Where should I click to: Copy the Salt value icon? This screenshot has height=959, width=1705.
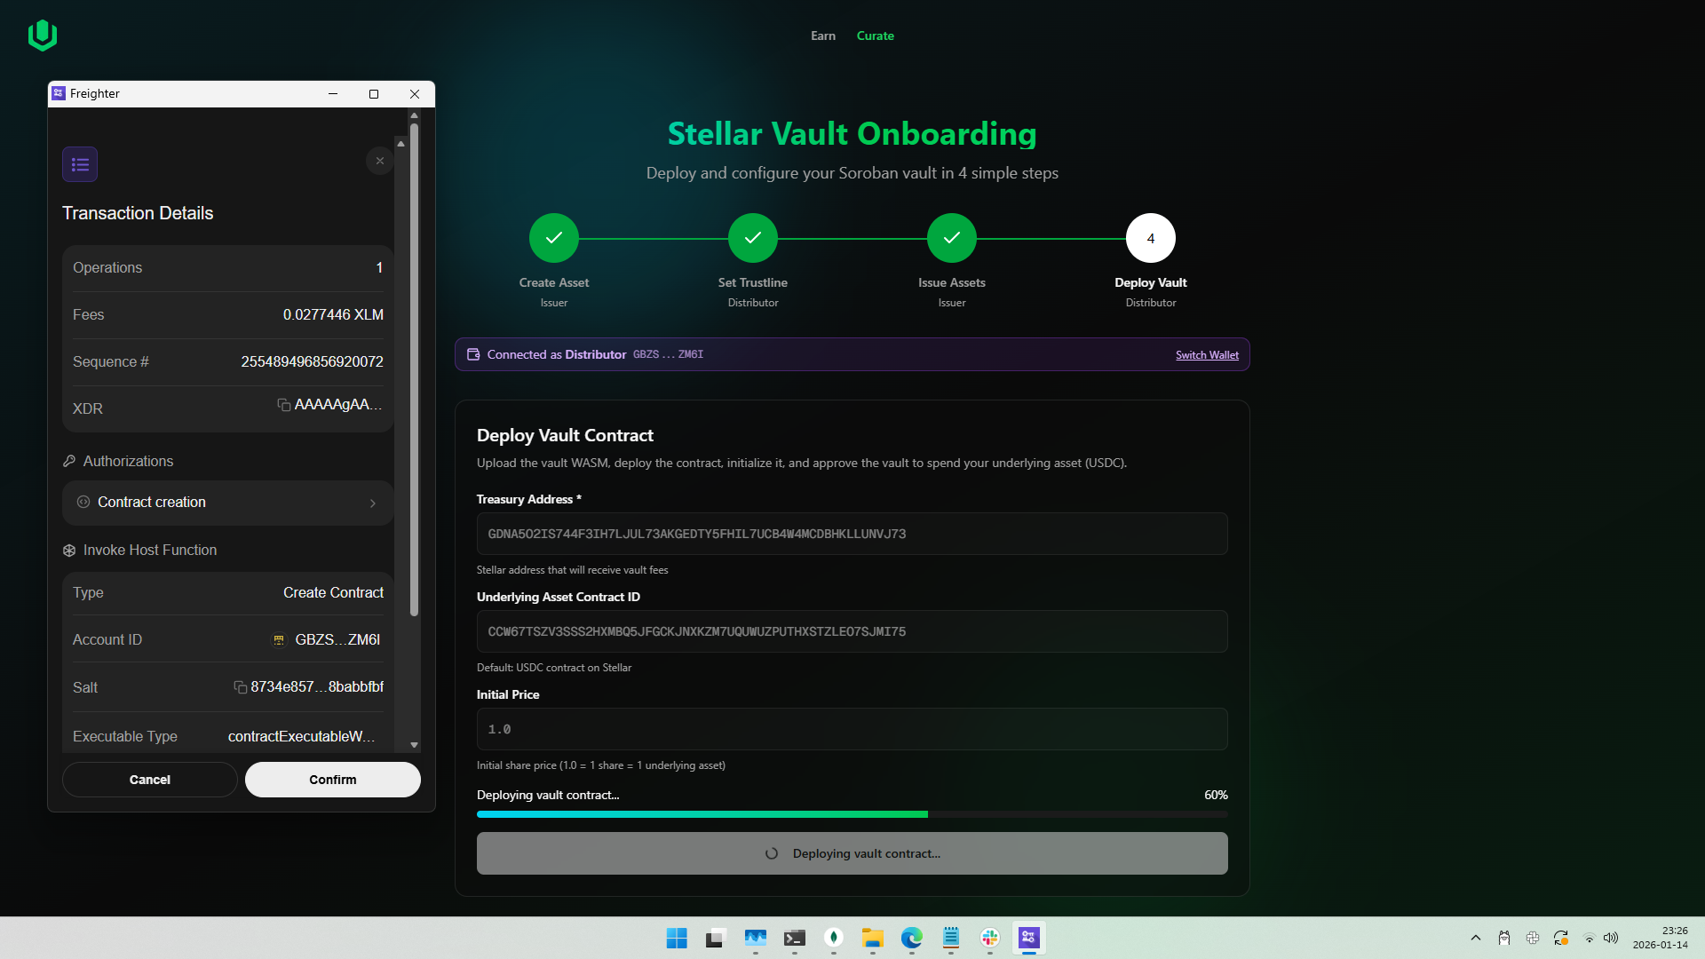(240, 687)
